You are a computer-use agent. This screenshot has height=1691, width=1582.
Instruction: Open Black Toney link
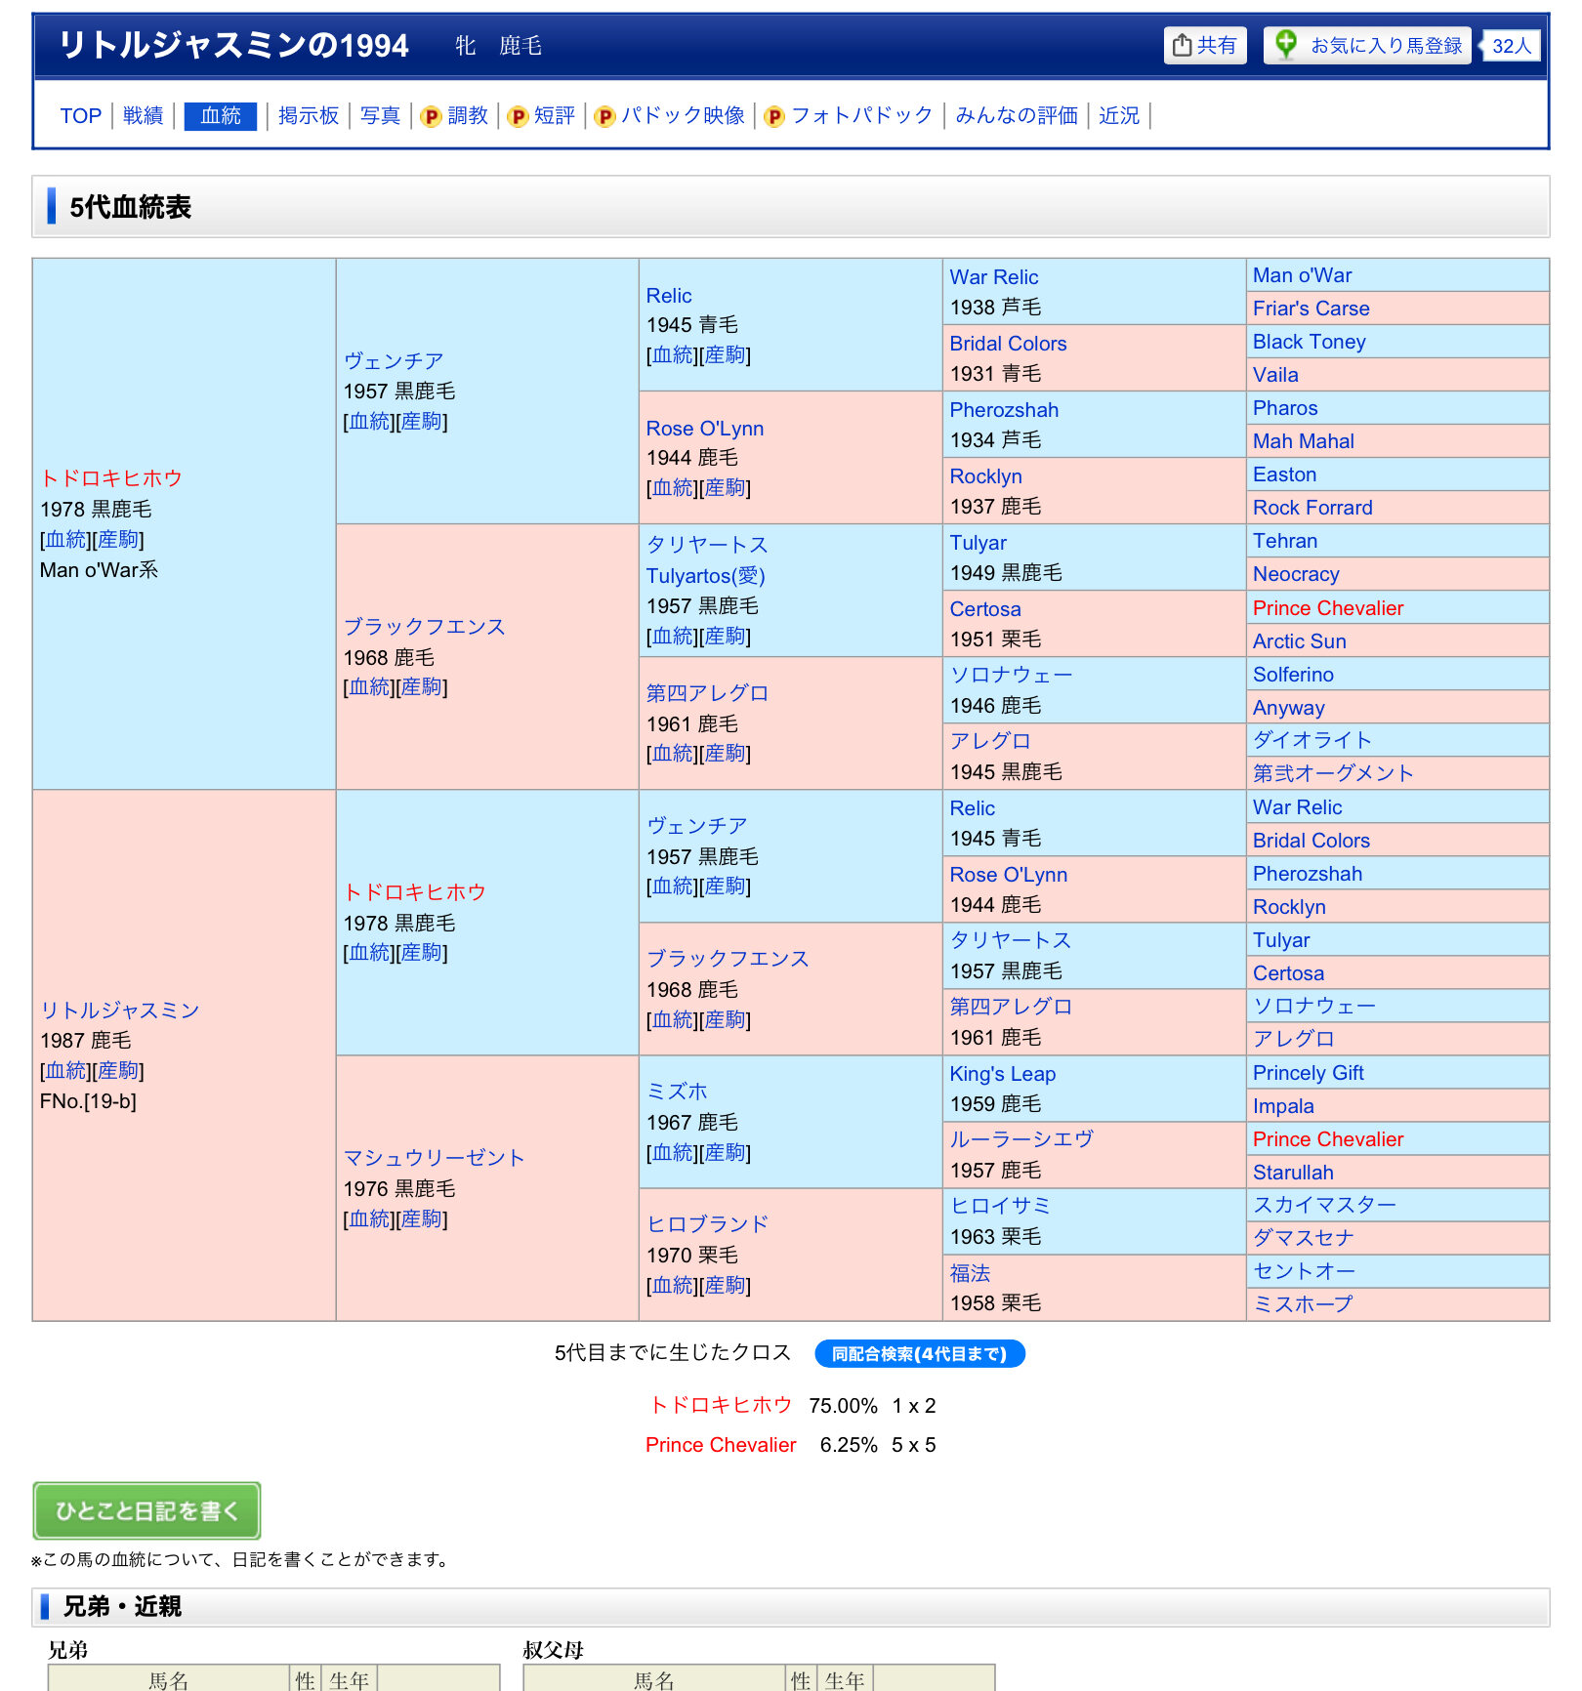[1310, 342]
